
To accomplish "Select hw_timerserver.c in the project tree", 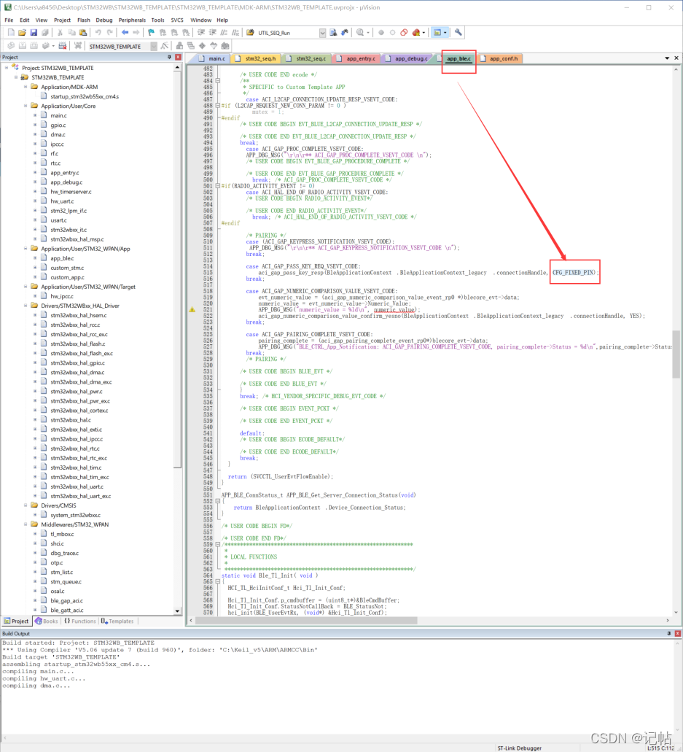I will 71,192.
